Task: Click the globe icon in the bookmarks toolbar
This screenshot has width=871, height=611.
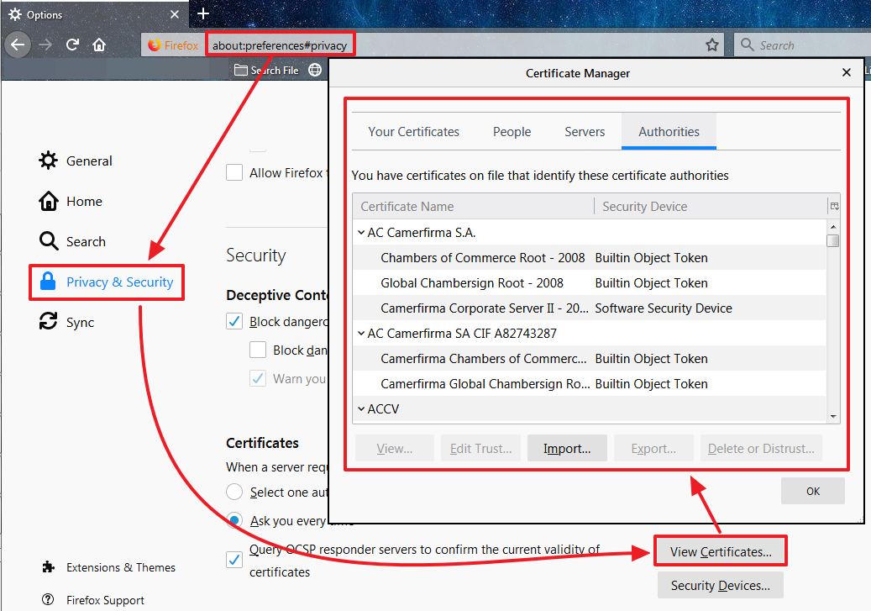Action: point(315,70)
